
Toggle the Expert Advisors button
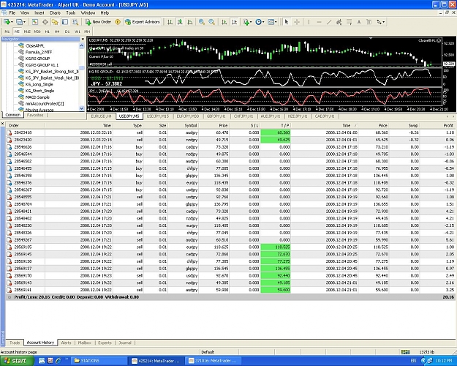coord(143,22)
